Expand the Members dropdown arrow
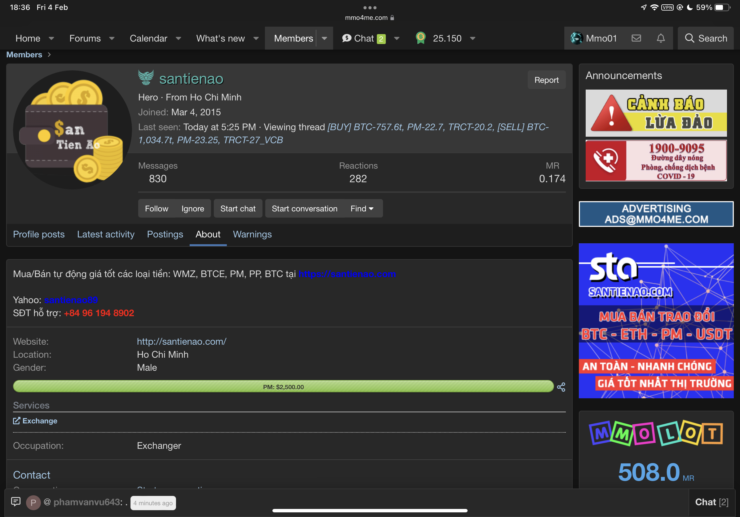The width and height of the screenshot is (740, 517). point(324,38)
